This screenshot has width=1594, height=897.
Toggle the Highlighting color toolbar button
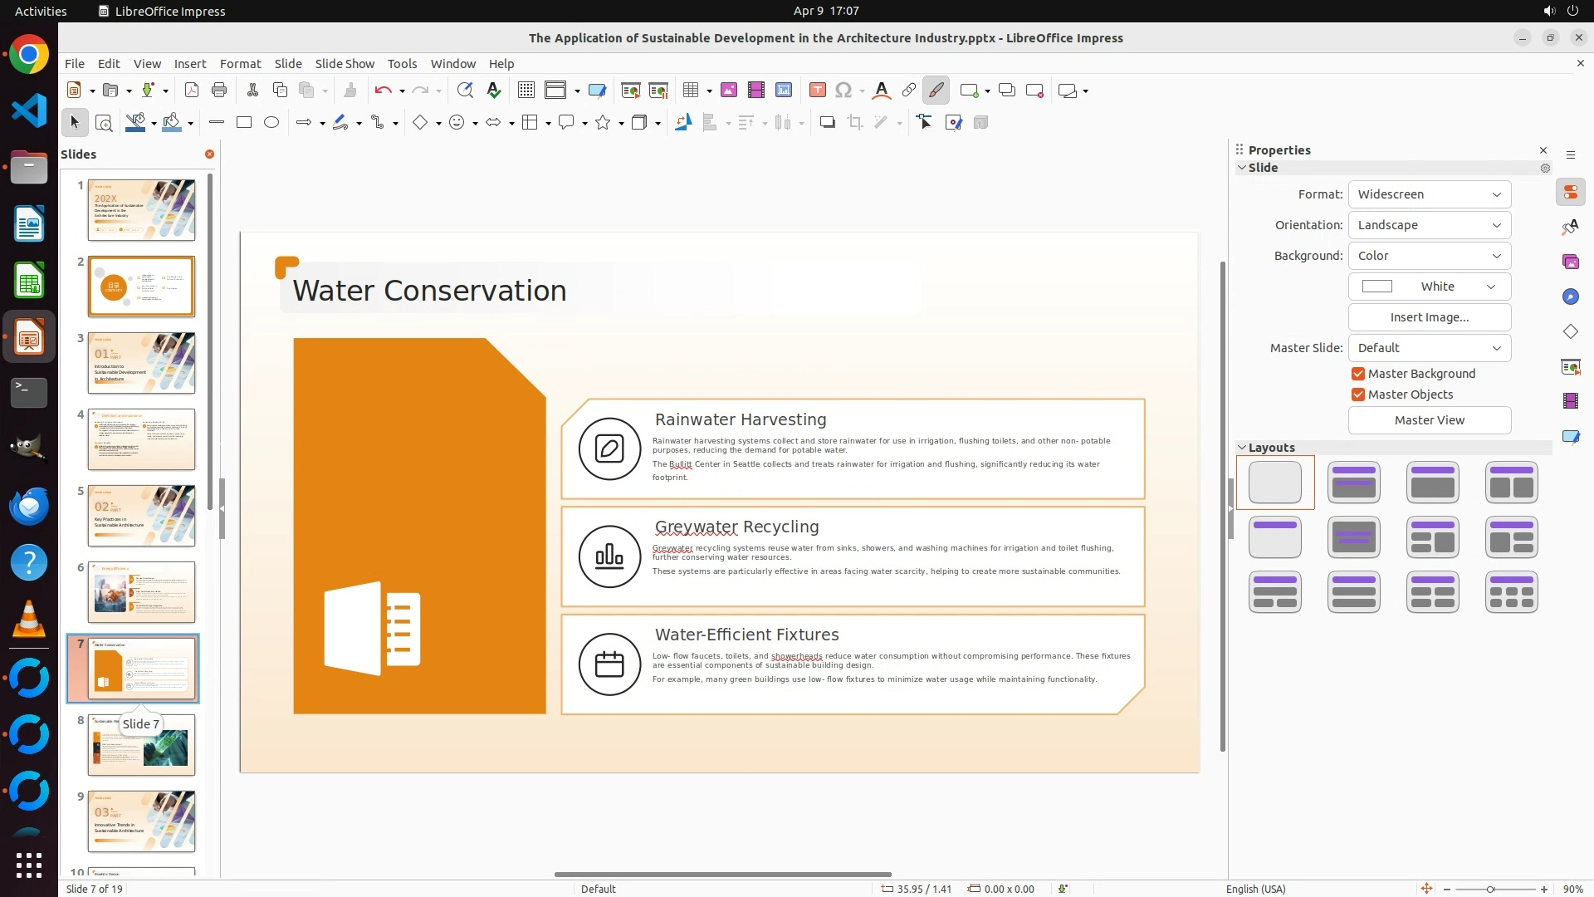coord(936,91)
